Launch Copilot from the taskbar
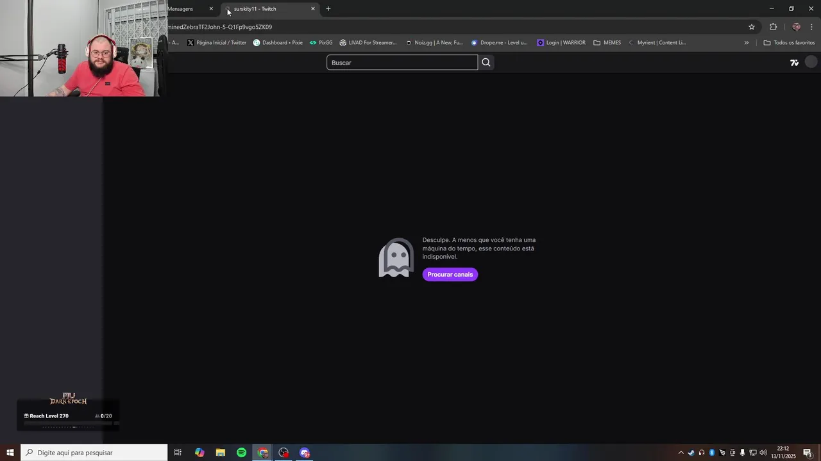 [x=199, y=453]
